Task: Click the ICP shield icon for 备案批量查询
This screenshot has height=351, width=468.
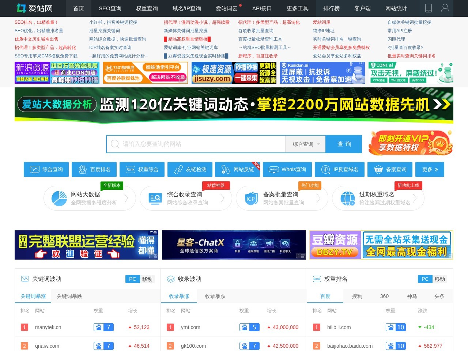Action: [x=251, y=199]
